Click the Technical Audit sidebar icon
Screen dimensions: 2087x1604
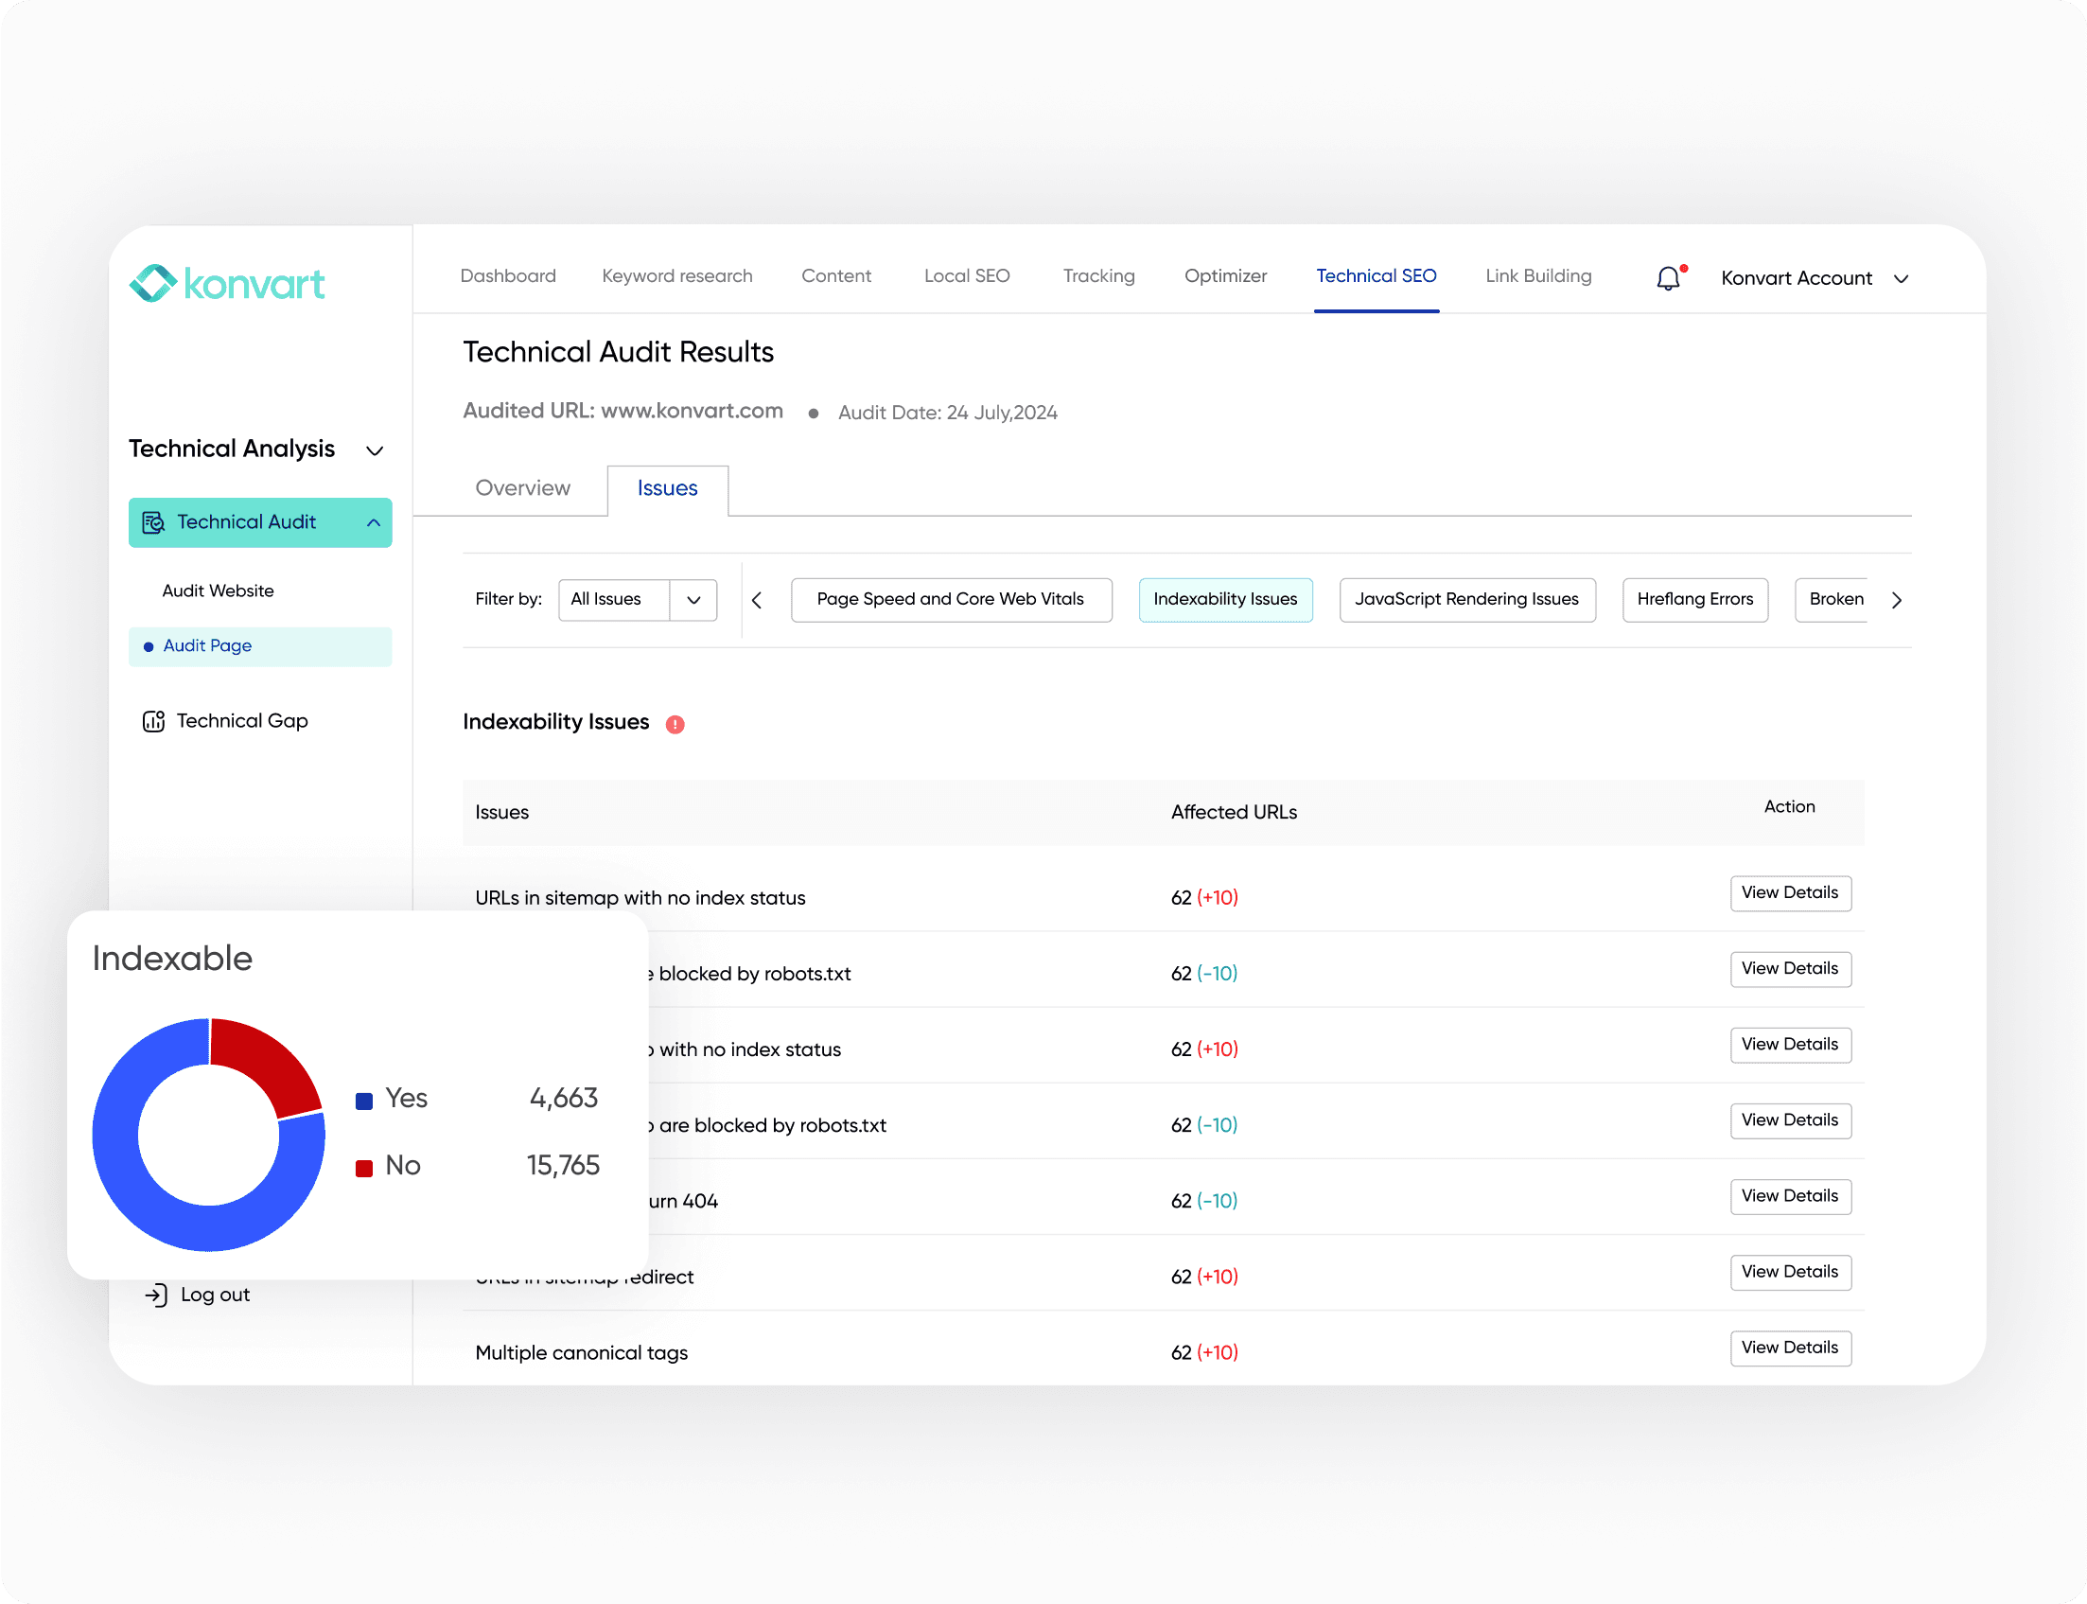click(x=152, y=522)
